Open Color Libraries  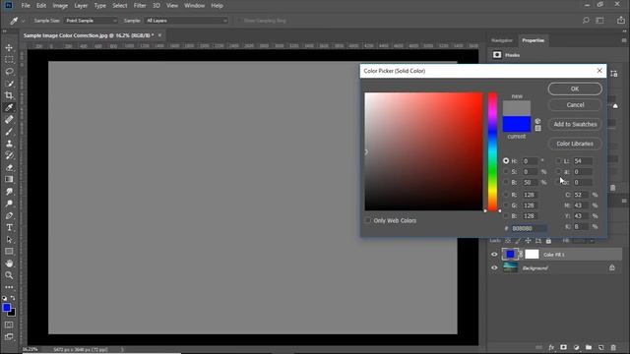coord(575,144)
